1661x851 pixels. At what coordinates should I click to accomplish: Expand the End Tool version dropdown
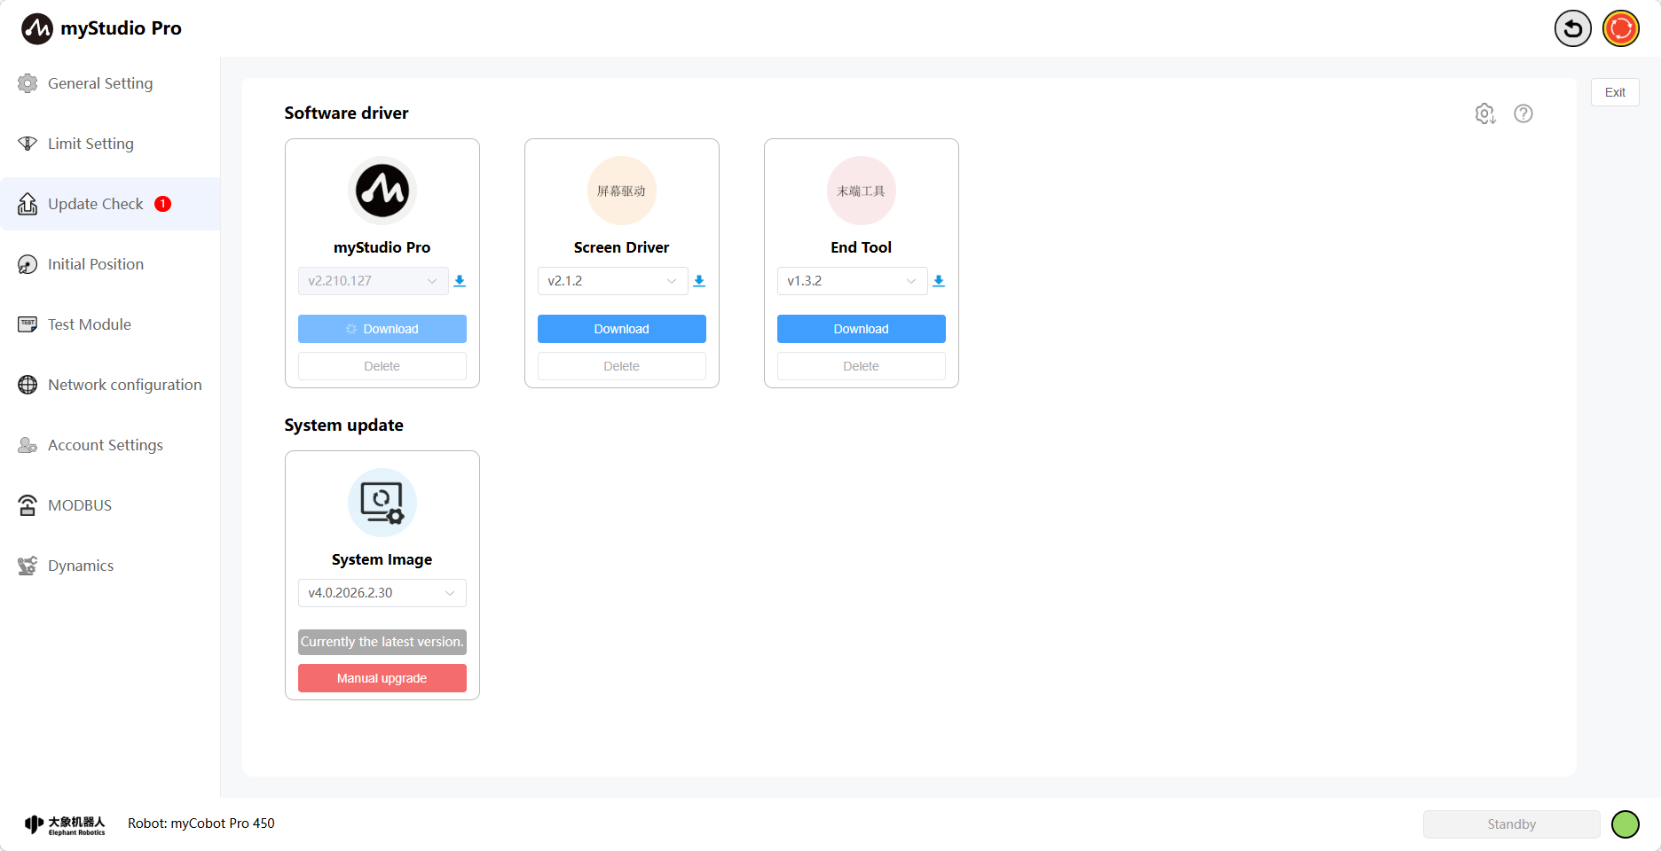coord(852,281)
